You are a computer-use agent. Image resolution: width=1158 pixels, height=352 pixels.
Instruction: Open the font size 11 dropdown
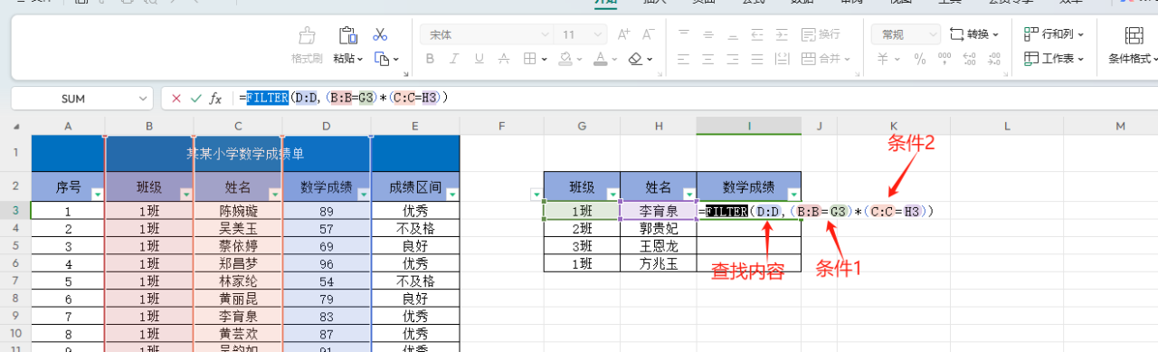click(x=598, y=34)
